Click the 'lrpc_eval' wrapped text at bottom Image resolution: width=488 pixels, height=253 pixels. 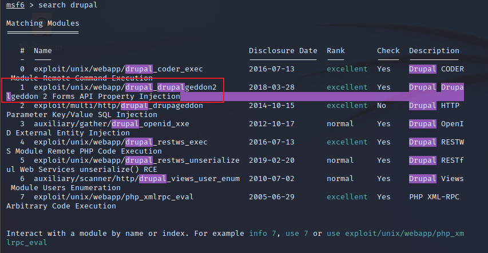pos(27,243)
